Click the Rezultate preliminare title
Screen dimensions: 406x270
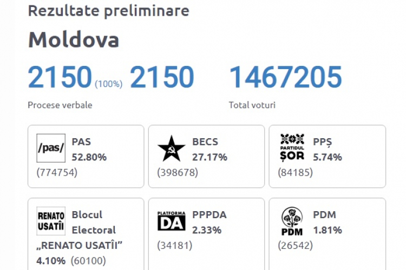pyautogui.click(x=108, y=11)
